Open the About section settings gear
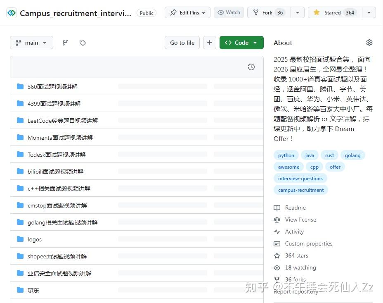This screenshot has width=383, height=303. point(369,43)
